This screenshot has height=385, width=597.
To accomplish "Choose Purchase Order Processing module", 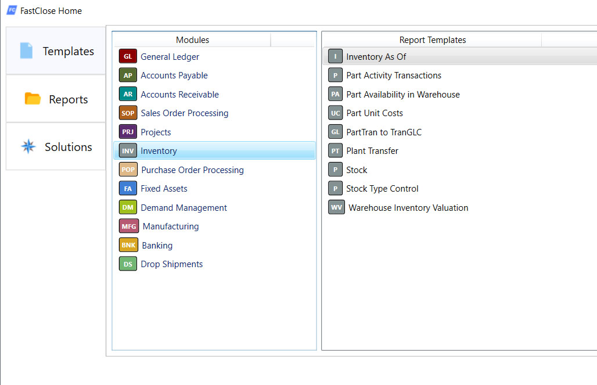I will [x=192, y=170].
